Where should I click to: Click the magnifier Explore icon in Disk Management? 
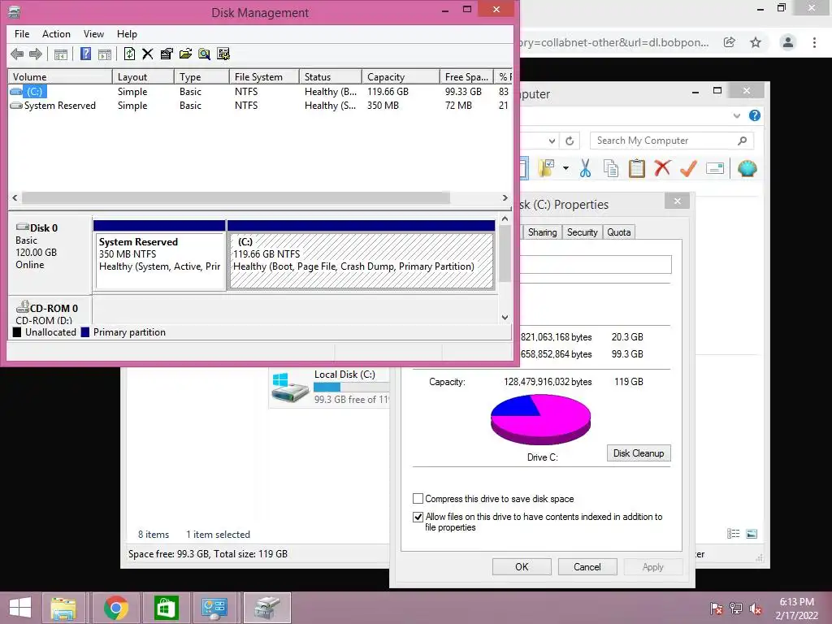(x=204, y=54)
